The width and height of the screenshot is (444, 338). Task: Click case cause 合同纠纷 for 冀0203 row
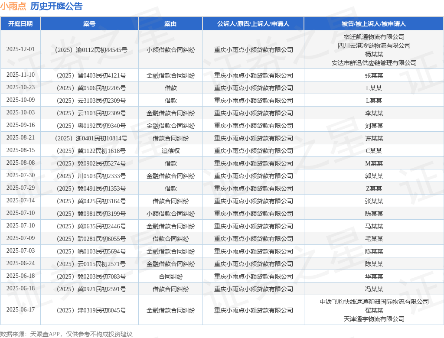[170, 276]
